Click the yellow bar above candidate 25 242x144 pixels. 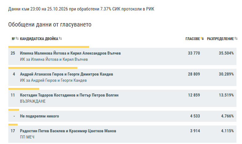coord(49,47)
